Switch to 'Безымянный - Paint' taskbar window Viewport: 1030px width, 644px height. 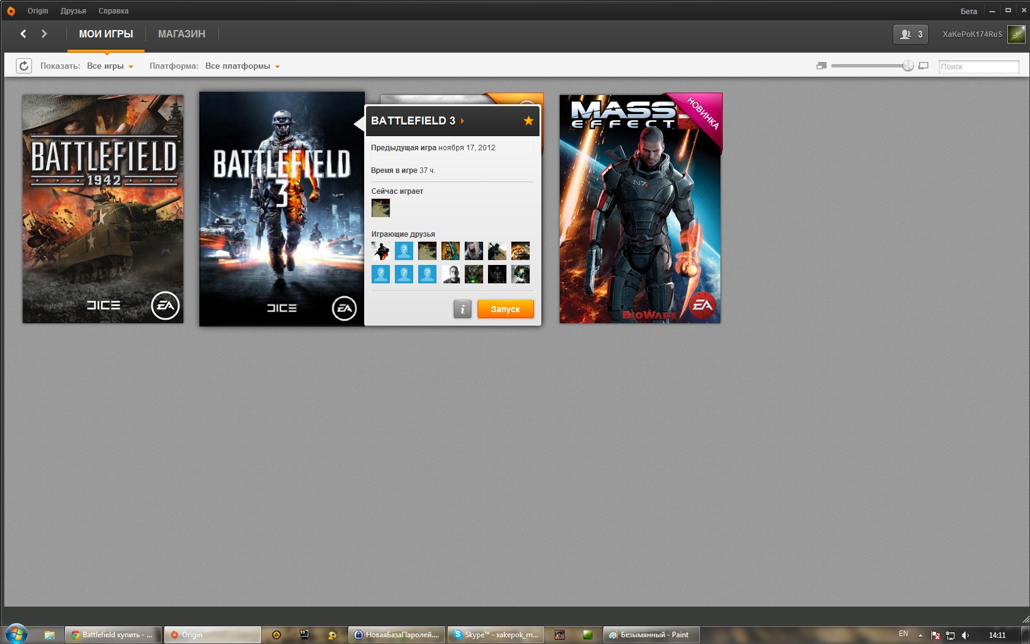coord(651,635)
